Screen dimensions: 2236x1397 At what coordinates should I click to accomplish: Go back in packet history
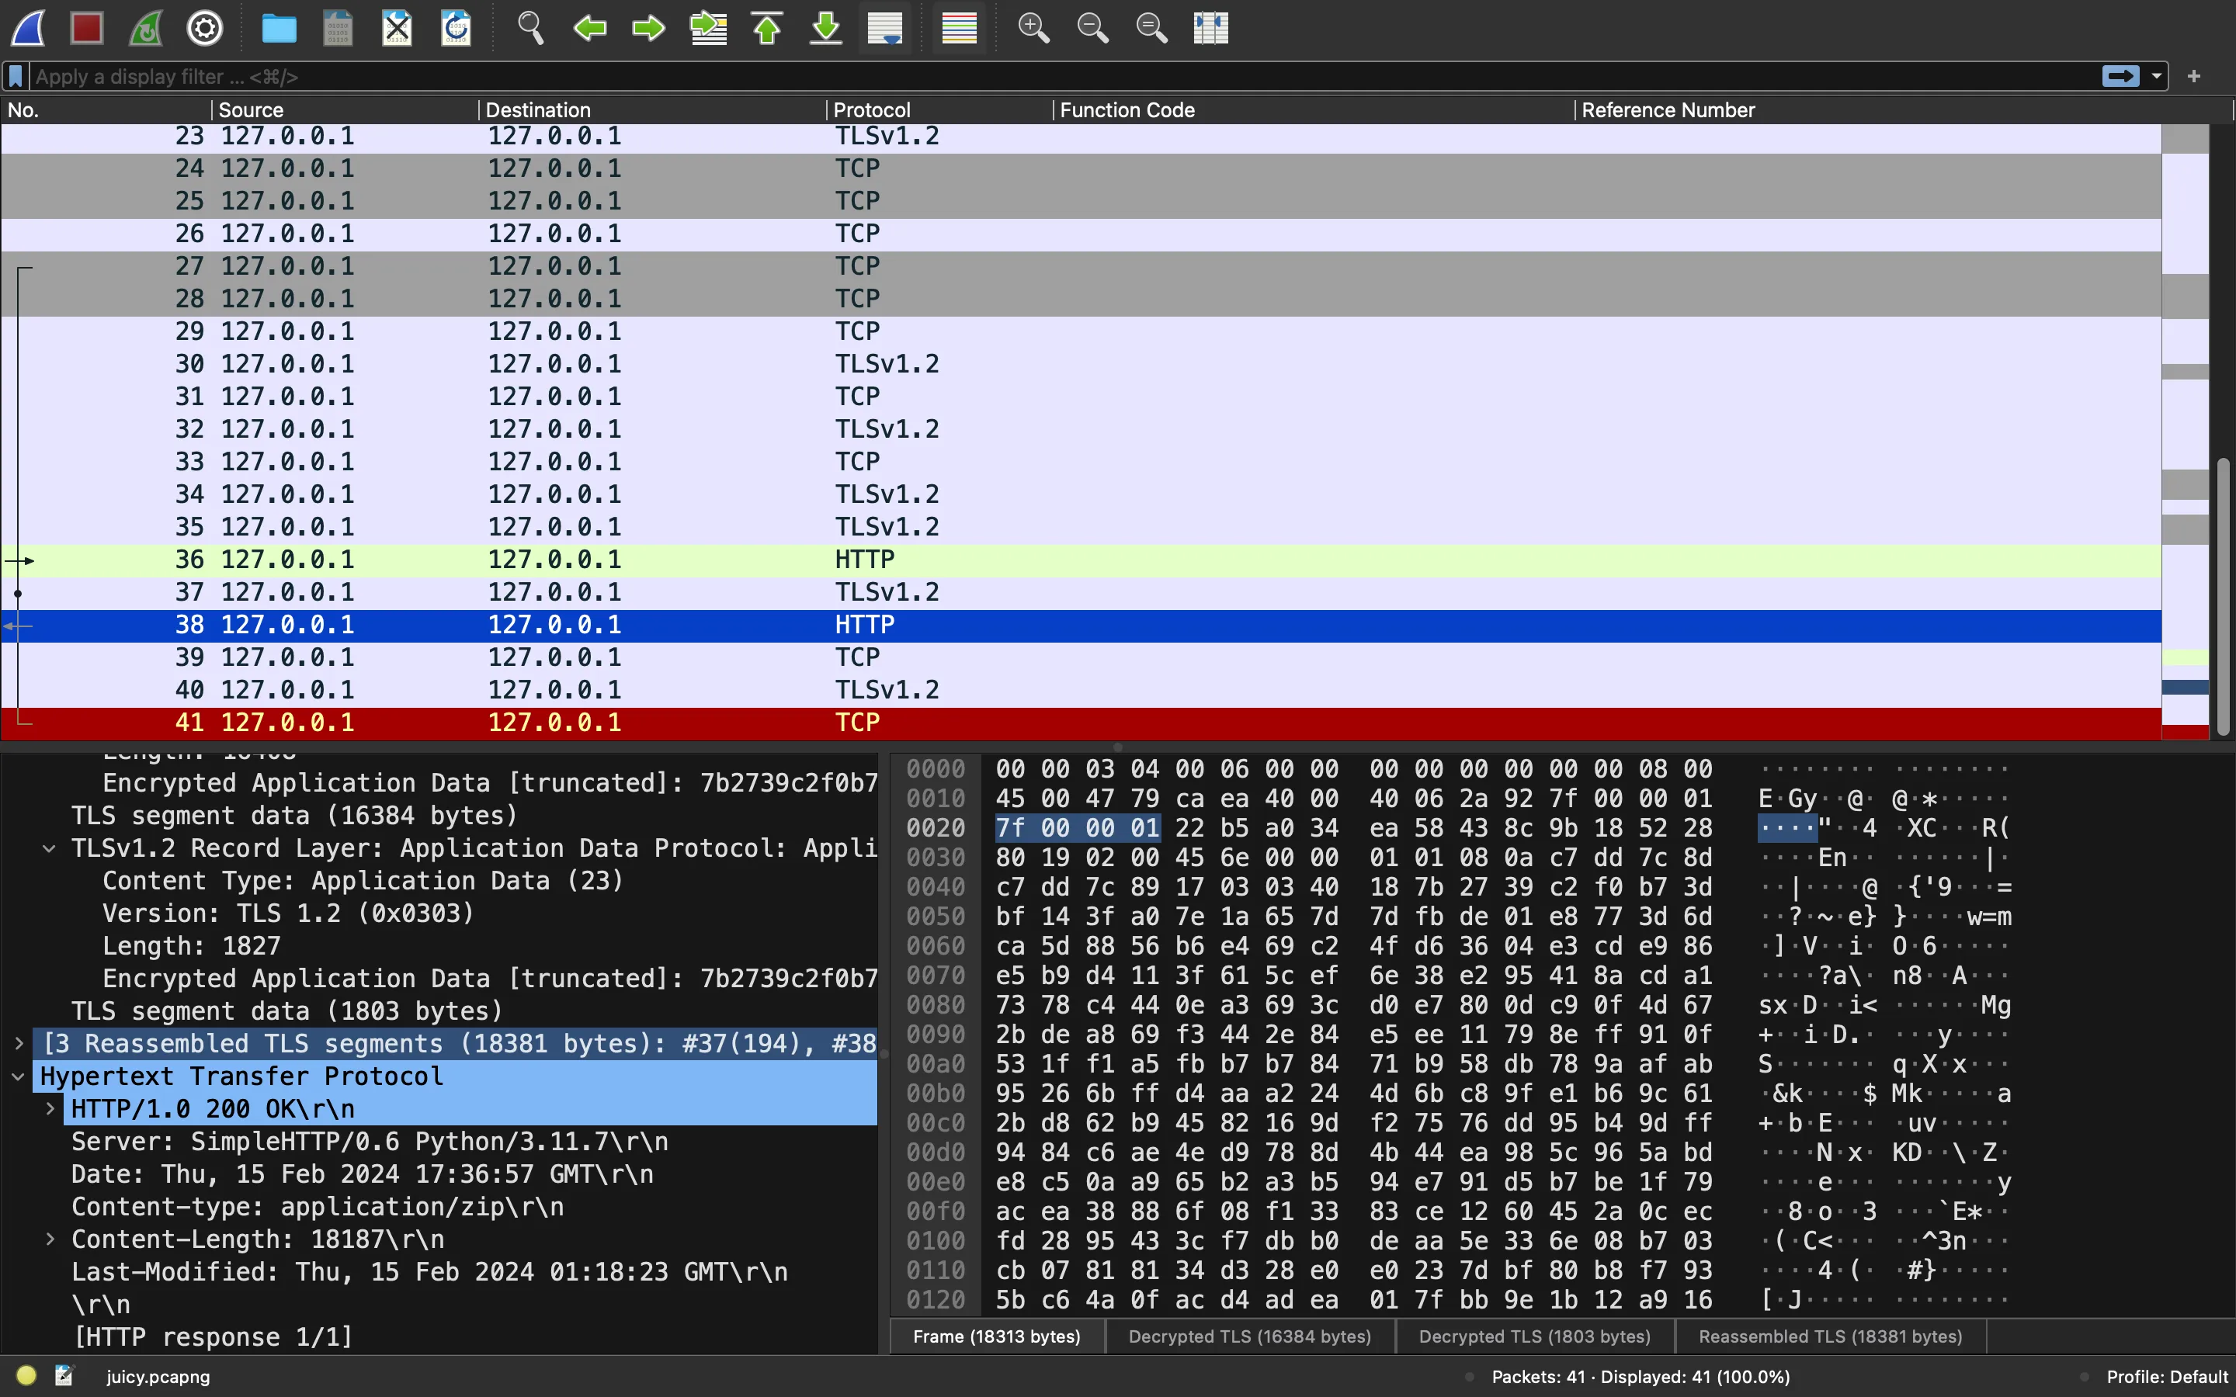pyautogui.click(x=589, y=28)
